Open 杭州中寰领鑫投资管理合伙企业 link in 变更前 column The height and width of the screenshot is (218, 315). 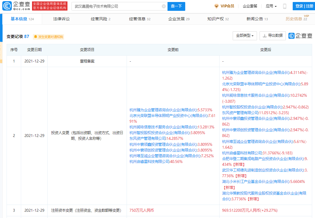tap(163, 144)
